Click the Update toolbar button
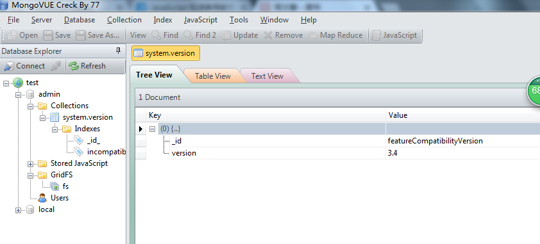Image resolution: width=540 pixels, height=244 pixels. pos(240,35)
